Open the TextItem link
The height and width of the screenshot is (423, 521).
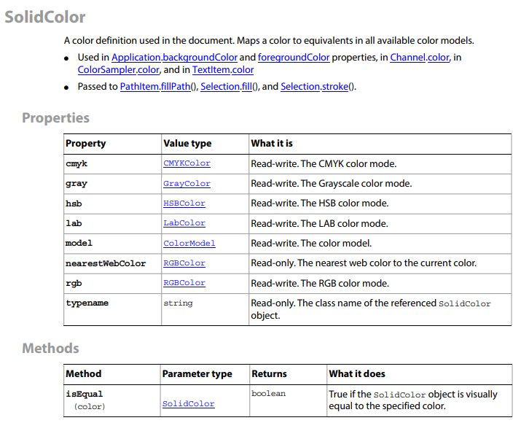[211, 70]
